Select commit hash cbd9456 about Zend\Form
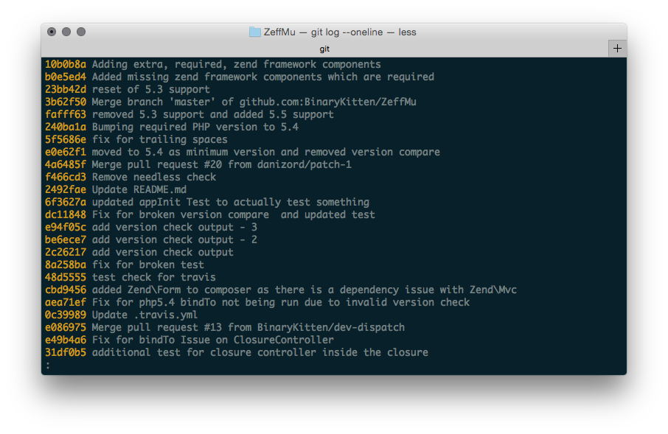This screenshot has width=668, height=434. pos(65,290)
